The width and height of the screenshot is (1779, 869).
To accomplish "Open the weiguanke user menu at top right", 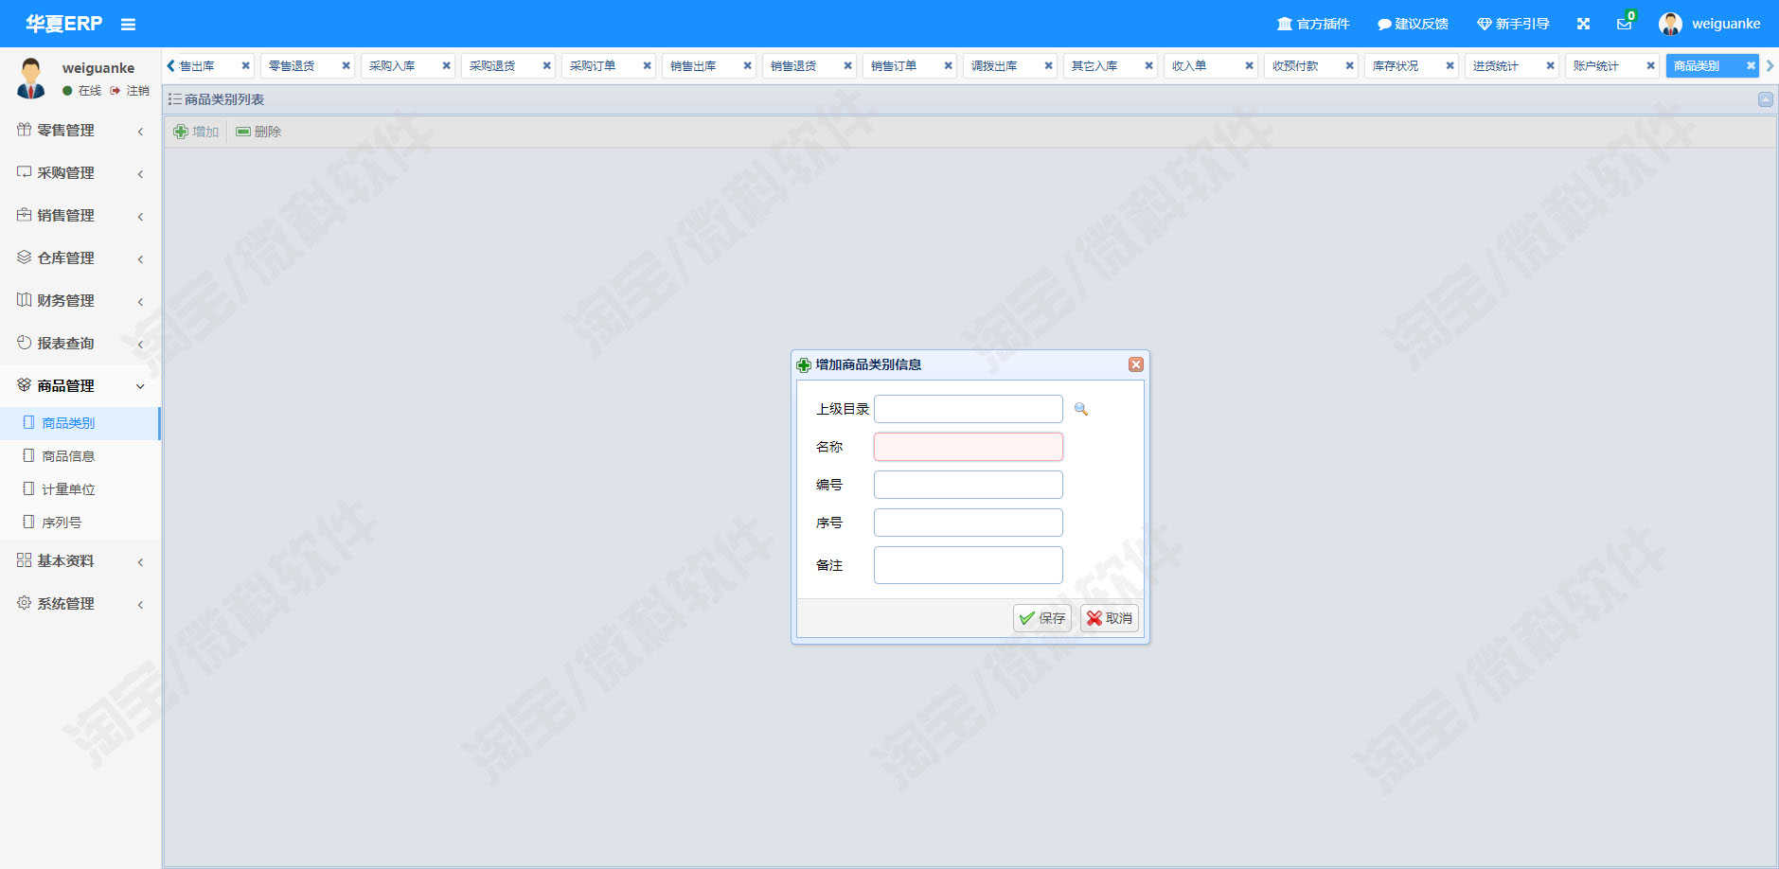I will pos(1710,24).
